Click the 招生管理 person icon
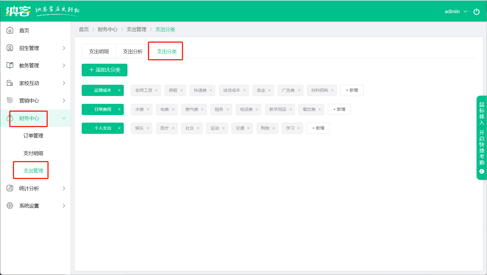 (10, 48)
